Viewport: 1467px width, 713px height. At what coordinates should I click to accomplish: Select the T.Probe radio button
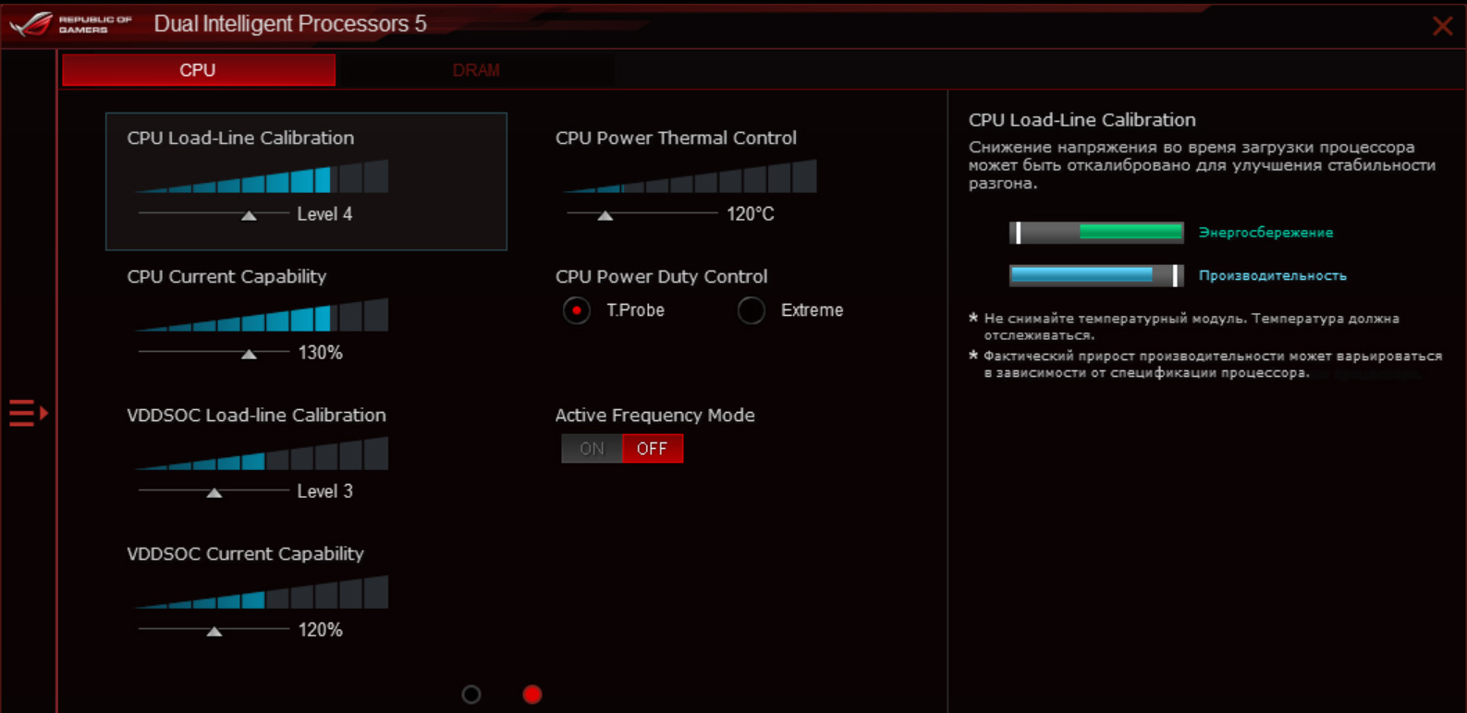click(577, 310)
